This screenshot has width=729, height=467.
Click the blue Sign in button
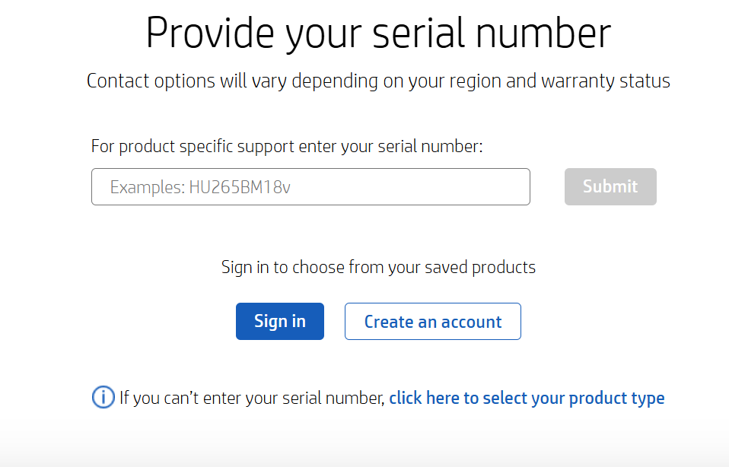click(x=279, y=321)
